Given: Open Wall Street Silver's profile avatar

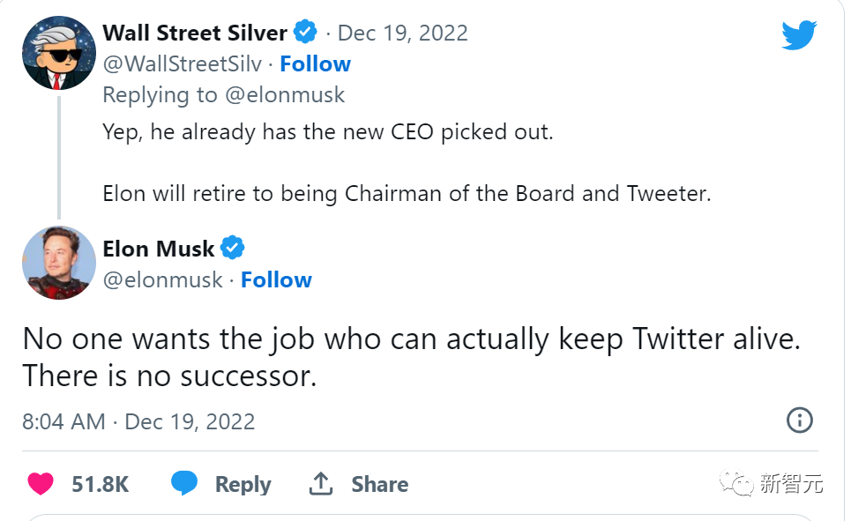Looking at the screenshot, I should click(58, 53).
